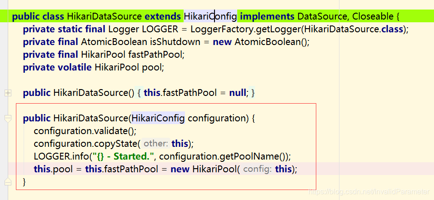The width and height of the screenshot is (434, 200).
Task: Click HikariConfig after extends keyword
Action: [210, 17]
